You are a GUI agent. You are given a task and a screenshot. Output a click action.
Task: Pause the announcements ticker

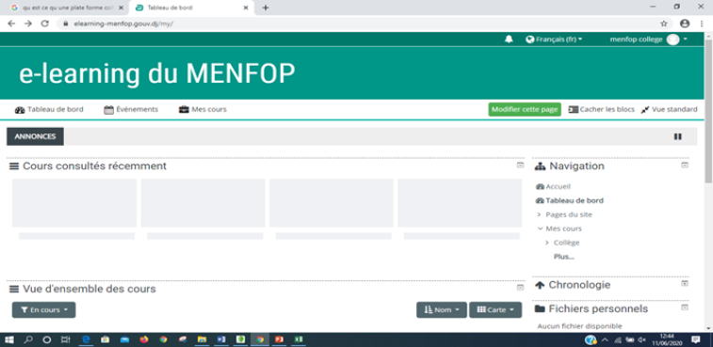point(677,136)
